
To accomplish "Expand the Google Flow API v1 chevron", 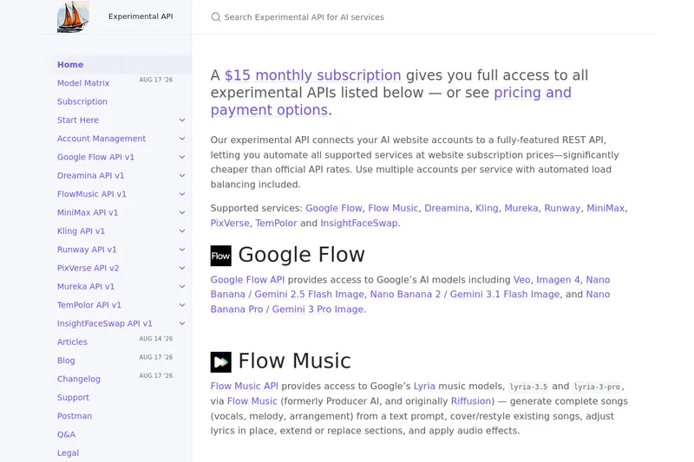I will pos(182,158).
